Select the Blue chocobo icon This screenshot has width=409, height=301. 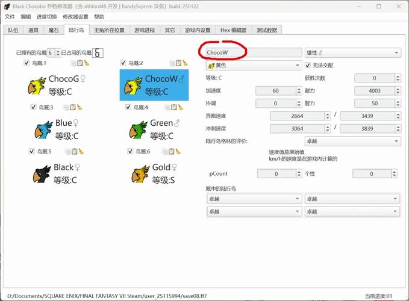pos(43,130)
